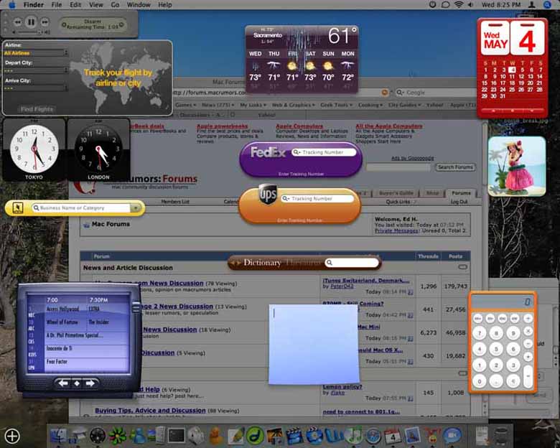This screenshot has height=448, width=560.
Task: Select day 15 in the calendar widget
Action: point(485,83)
